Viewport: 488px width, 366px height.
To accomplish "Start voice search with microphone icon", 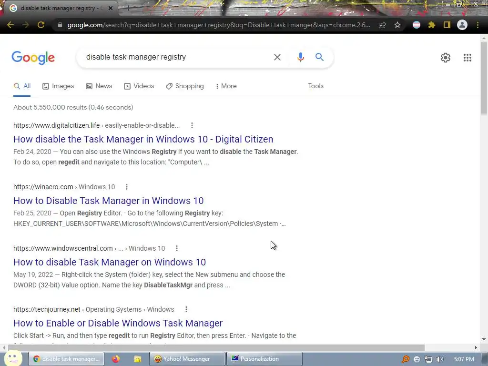I will click(300, 57).
